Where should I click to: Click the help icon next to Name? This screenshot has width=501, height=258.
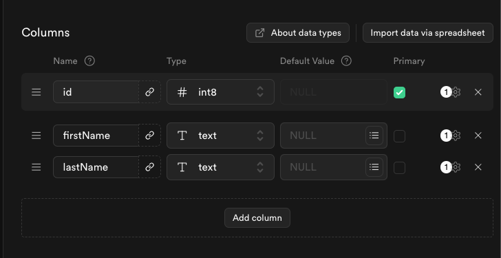pyautogui.click(x=89, y=61)
